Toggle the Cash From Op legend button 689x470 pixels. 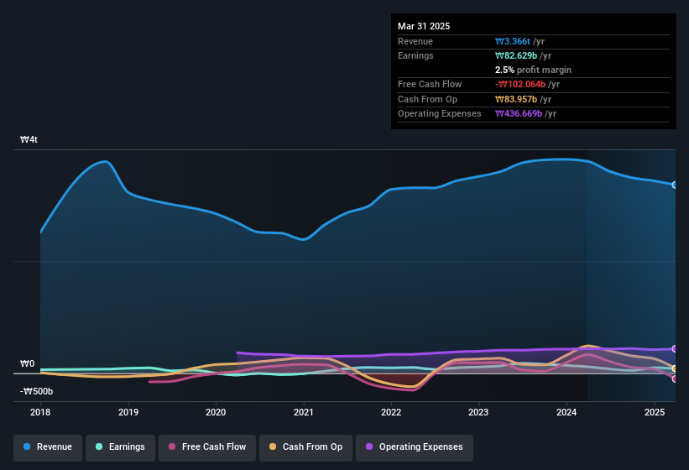pos(305,447)
